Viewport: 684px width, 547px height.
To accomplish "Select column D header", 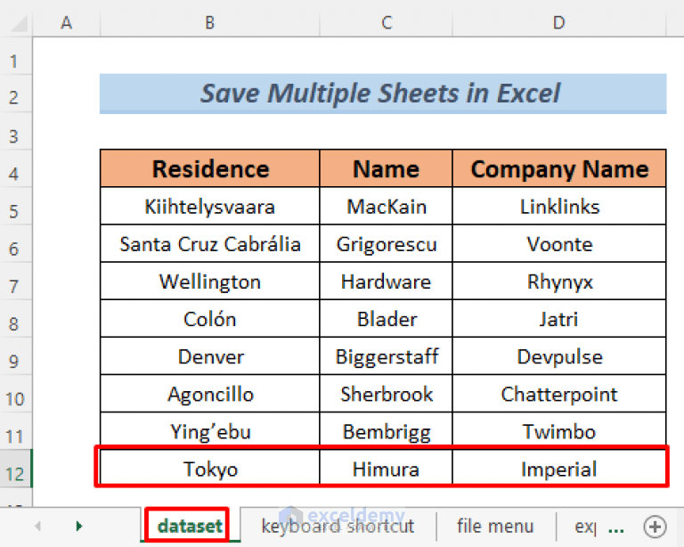I will (x=559, y=22).
